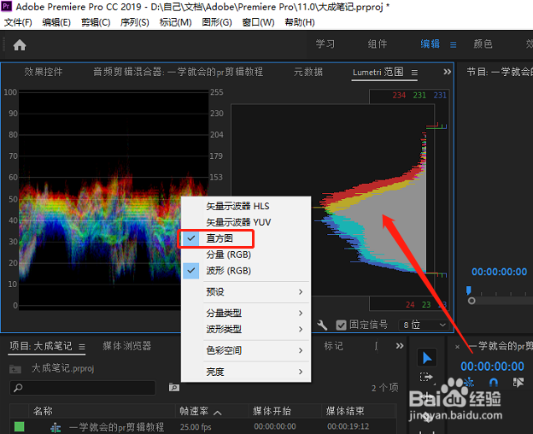Click the find-in-bin folder icon
The height and width of the screenshot is (434, 533).
[x=174, y=387]
